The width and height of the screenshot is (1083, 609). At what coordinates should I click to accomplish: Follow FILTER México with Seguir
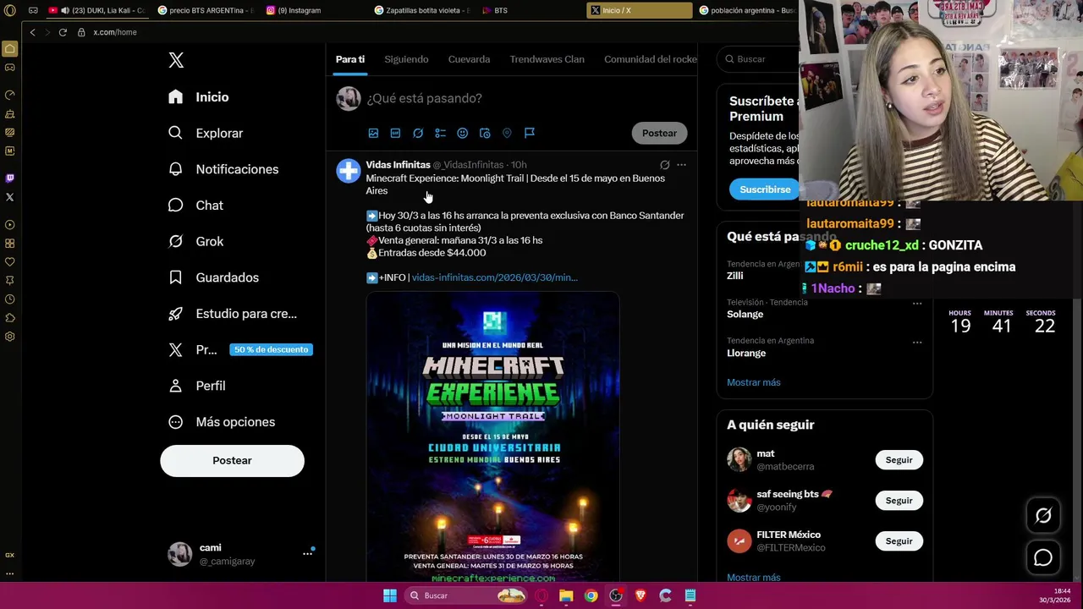[899, 541]
